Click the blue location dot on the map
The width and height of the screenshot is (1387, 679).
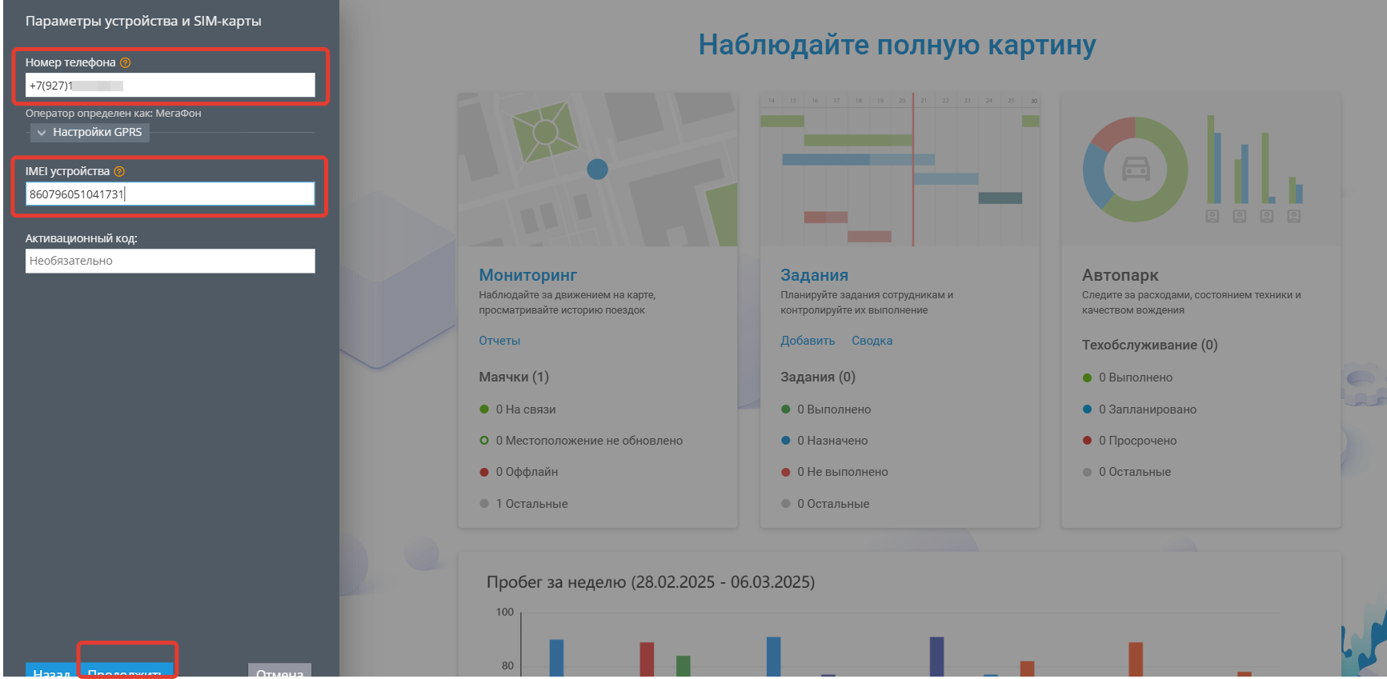click(597, 170)
